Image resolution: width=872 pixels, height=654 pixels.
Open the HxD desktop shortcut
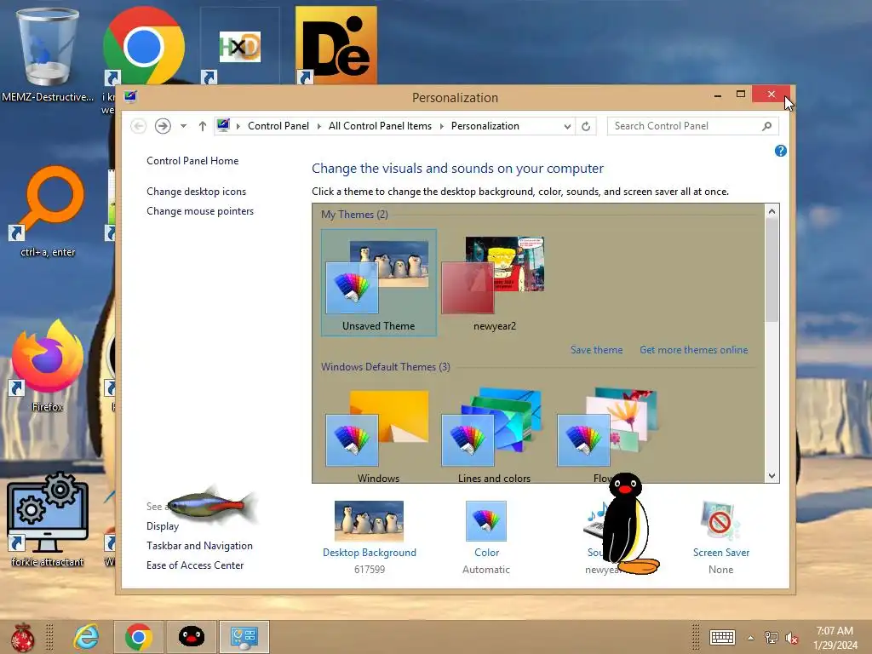coord(239,47)
